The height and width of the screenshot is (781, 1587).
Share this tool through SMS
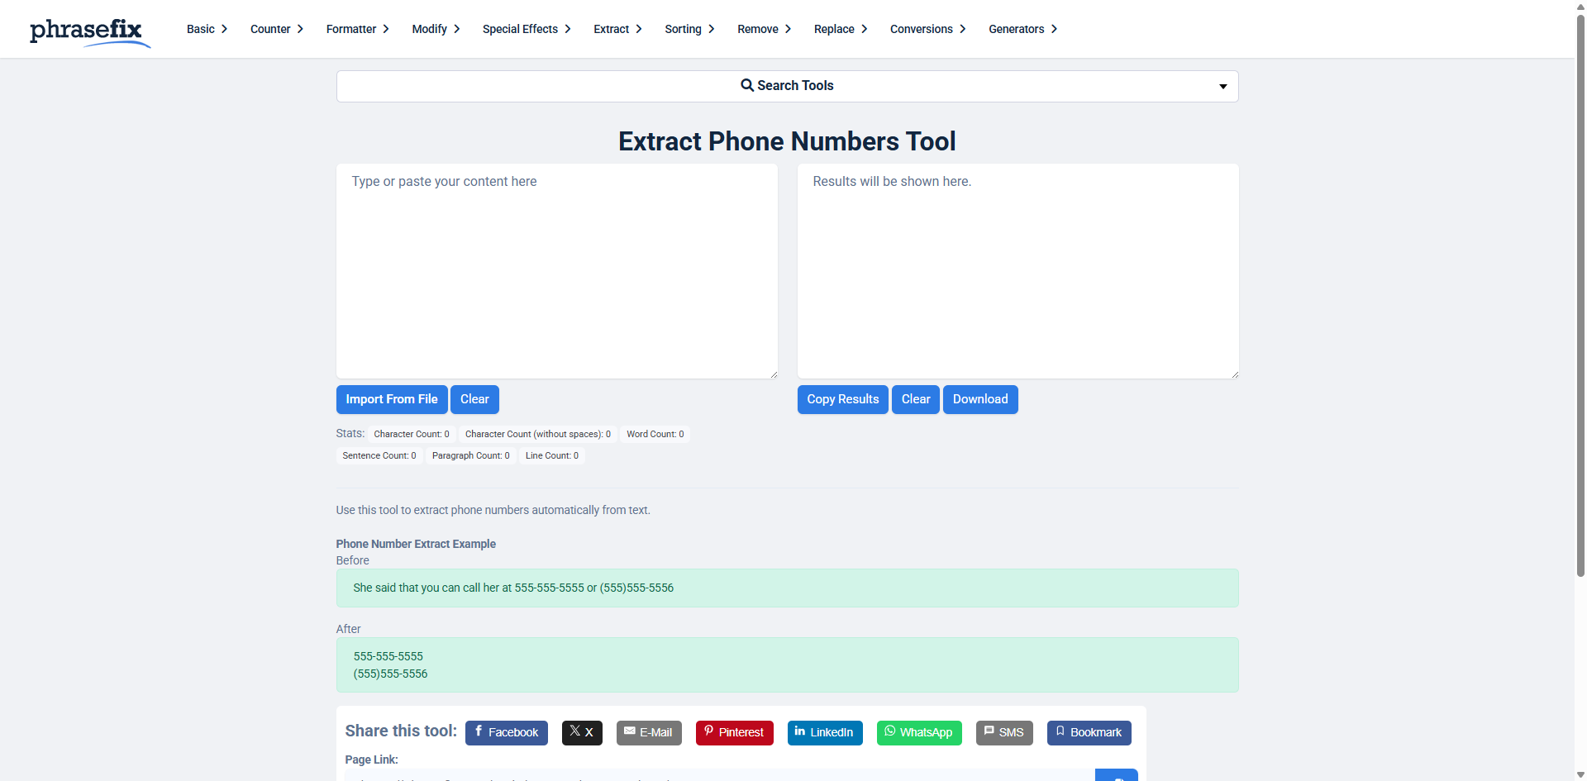pos(1003,732)
